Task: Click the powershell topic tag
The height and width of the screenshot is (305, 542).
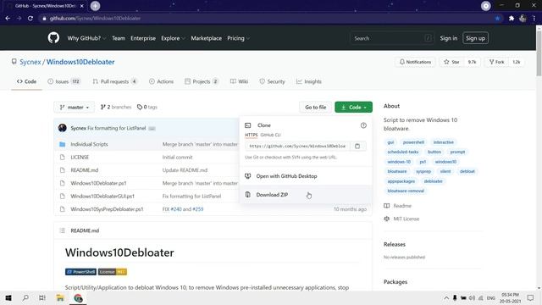Action: pyautogui.click(x=413, y=142)
